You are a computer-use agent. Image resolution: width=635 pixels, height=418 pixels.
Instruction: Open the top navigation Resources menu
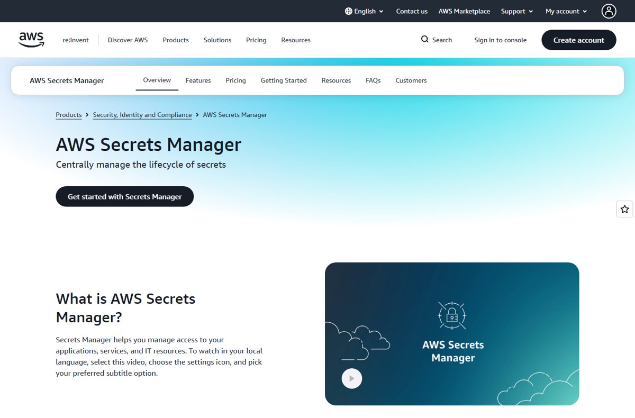[296, 40]
